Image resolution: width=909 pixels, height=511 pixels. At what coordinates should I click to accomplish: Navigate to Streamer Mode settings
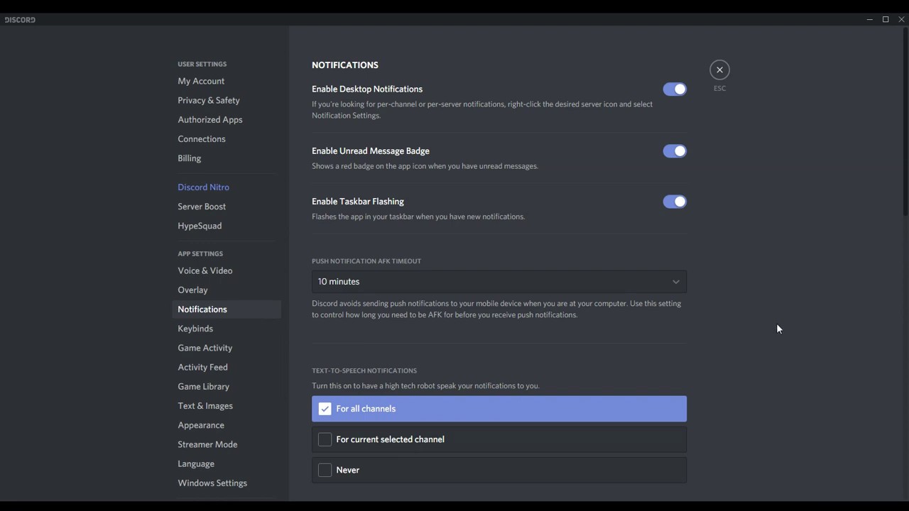[x=207, y=444]
